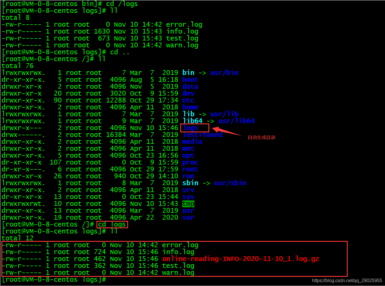Click the 'usr/bin' symlink target
The image size is (385, 286).
(225, 73)
